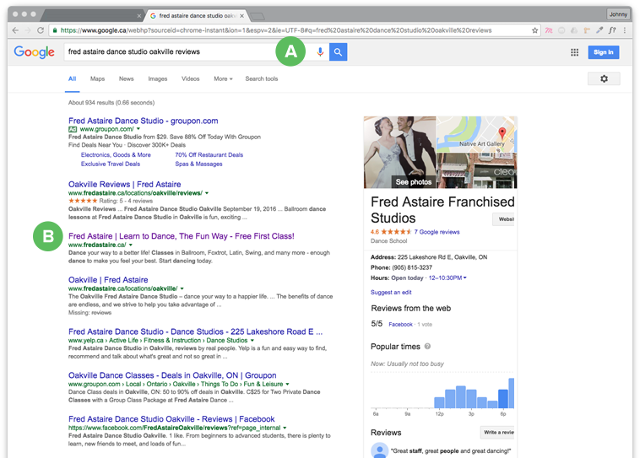Image resolution: width=640 pixels, height=458 pixels.
Task: Open the Fred Astaire Oakville Reviews Facebook result
Action: point(171,419)
